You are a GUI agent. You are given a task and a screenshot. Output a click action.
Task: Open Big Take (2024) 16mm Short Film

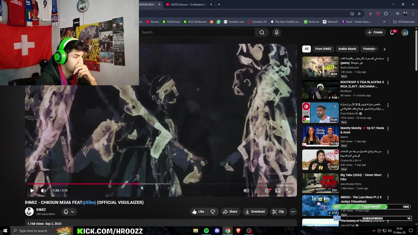pyautogui.click(x=320, y=183)
